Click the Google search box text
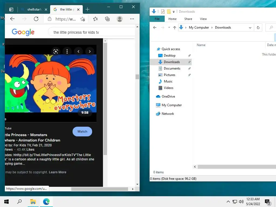The width and height of the screenshot is (276, 207). pyautogui.click(x=76, y=32)
